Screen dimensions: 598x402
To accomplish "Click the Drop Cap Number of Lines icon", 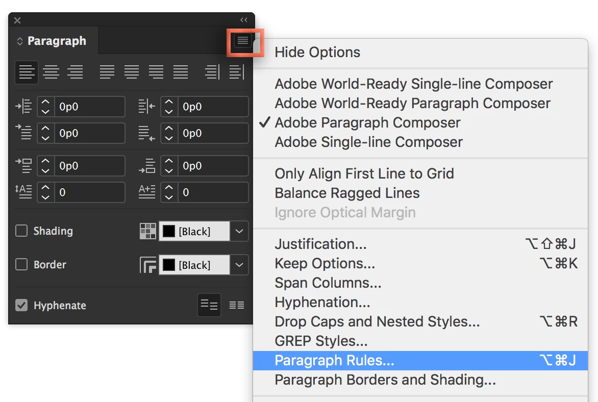I will [23, 191].
